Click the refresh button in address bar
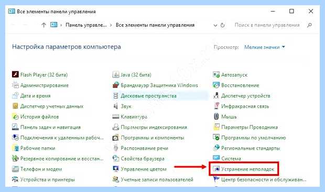 coord(223,25)
